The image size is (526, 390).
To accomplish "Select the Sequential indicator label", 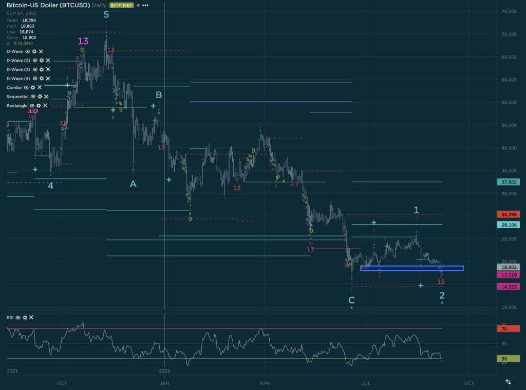I will [17, 96].
